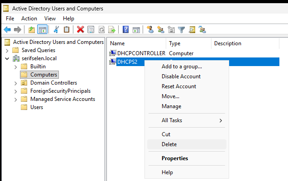The image size is (288, 181).
Task: Click the Find objects toolbar icon
Action: pyautogui.click(x=192, y=29)
